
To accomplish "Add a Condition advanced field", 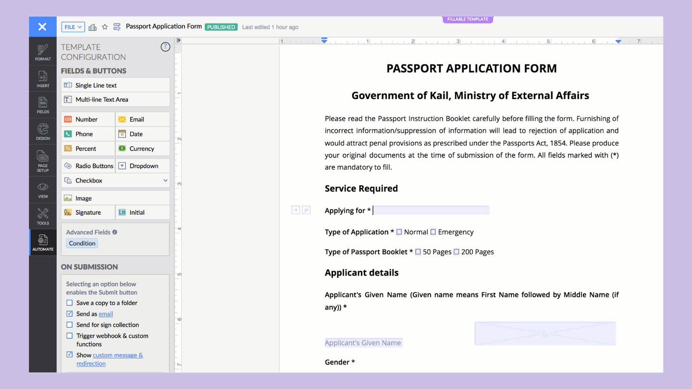I will [x=82, y=243].
